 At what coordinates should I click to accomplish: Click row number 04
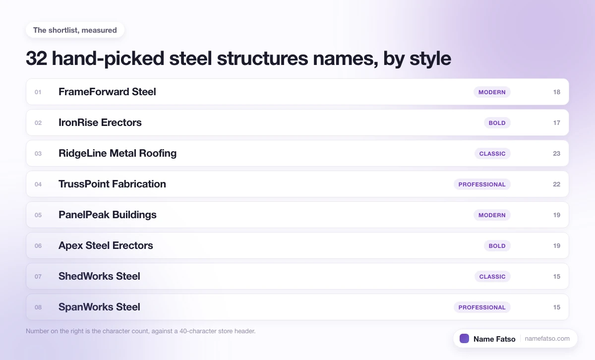[38, 184]
